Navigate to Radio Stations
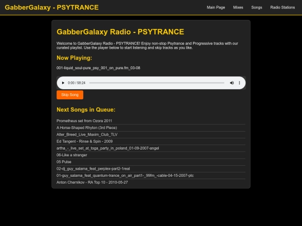This screenshot has height=226, width=302. point(282,7)
